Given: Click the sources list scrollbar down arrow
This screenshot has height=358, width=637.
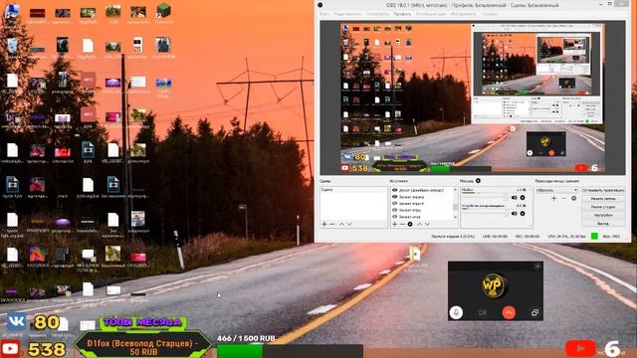Looking at the screenshot, I should pos(455,218).
